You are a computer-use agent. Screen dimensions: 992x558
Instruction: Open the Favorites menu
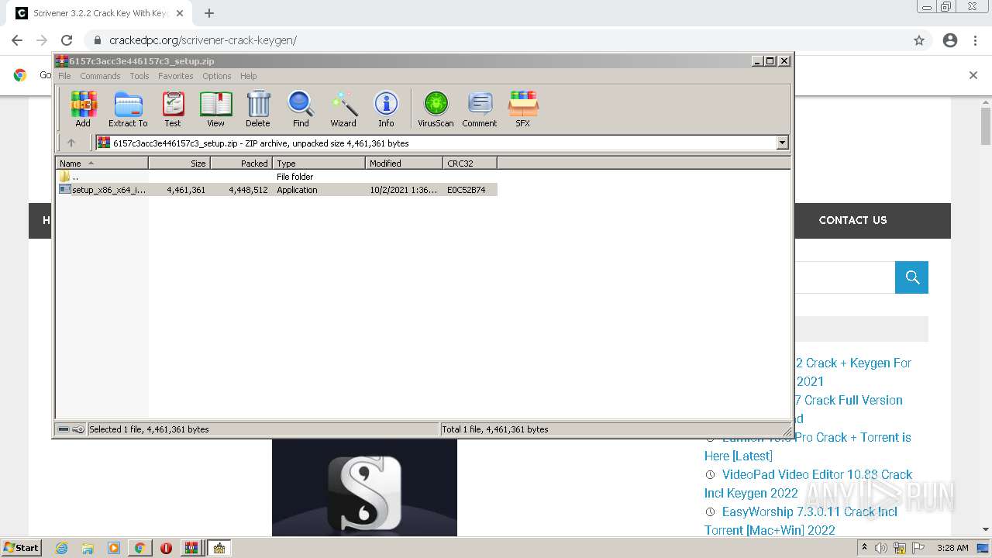click(x=176, y=76)
